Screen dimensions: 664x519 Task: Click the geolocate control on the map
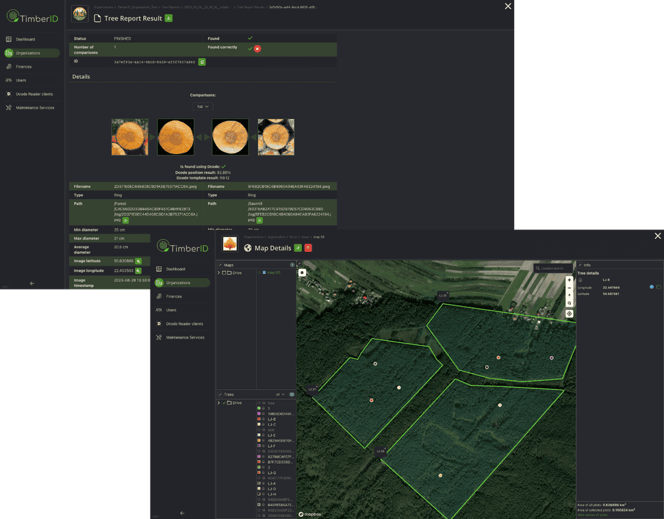click(569, 313)
